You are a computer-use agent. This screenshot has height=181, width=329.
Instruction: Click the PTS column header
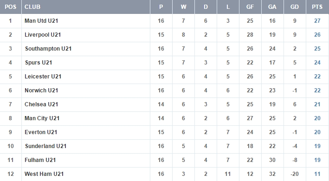[317, 7]
